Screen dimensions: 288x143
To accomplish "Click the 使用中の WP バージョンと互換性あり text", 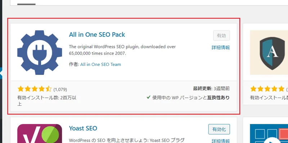I will [191, 97].
